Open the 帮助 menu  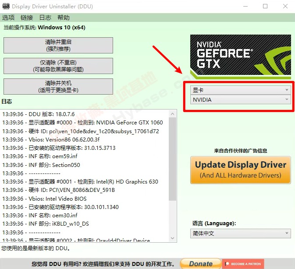(64, 18)
